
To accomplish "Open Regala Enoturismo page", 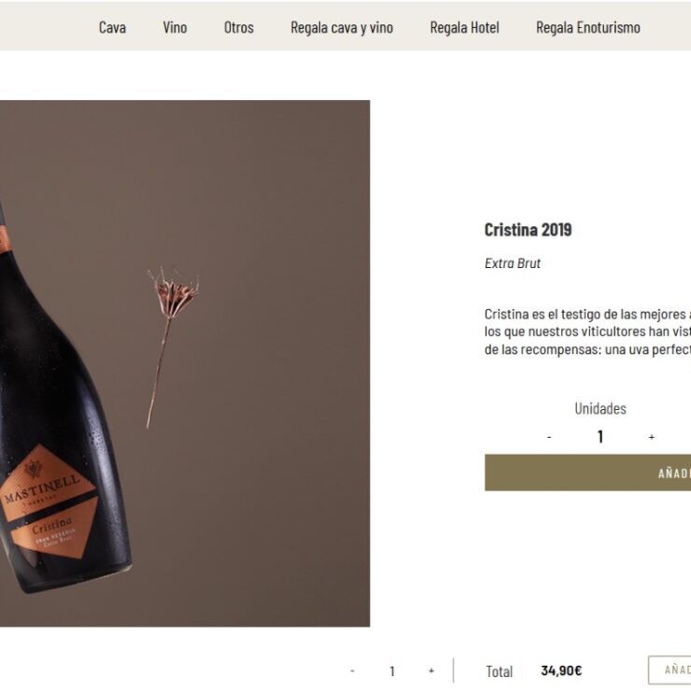I will 588,27.
